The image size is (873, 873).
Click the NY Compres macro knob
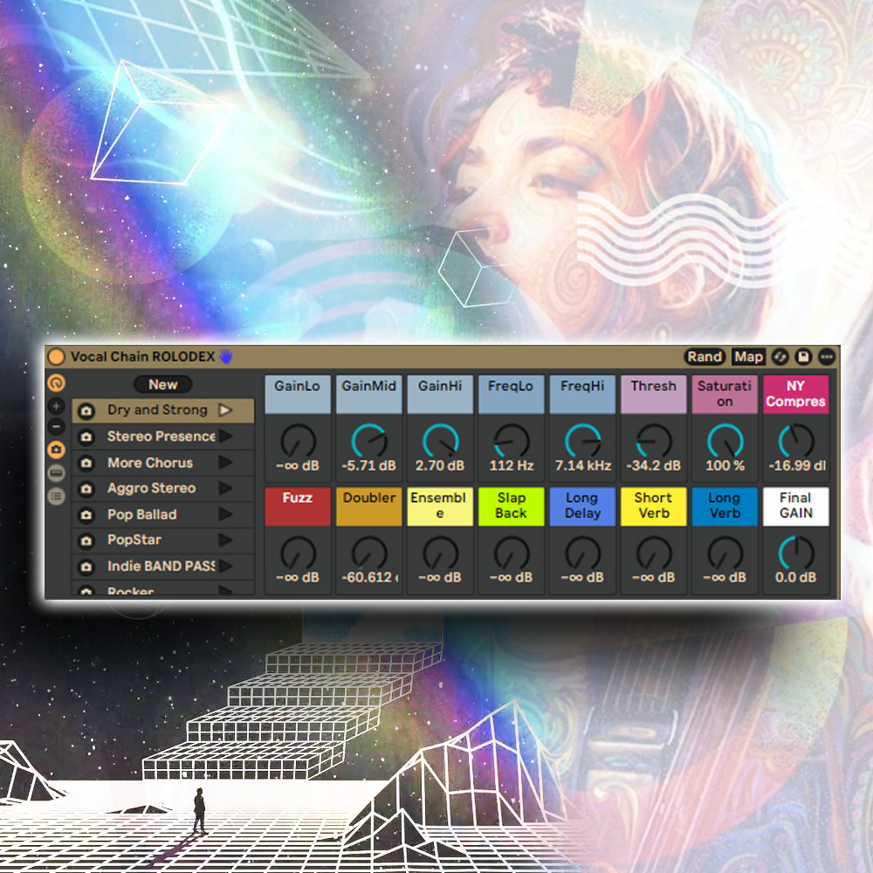click(x=796, y=441)
